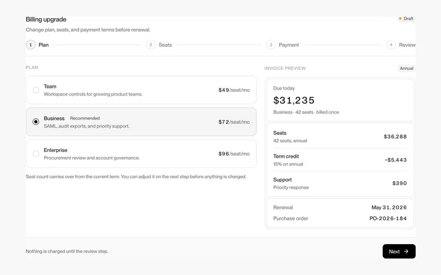
Task: Go to step 3 Payment
Action: [x=283, y=45]
